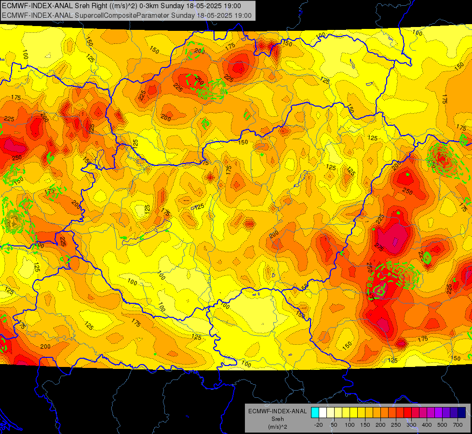Click the '700' legend scale value
The height and width of the screenshot is (434, 472).
pyautogui.click(x=458, y=425)
